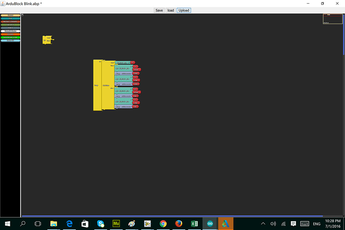The image size is (345, 230).
Task: Click the horizontal workspace scrollbar
Action: pyautogui.click(x=172, y=216)
